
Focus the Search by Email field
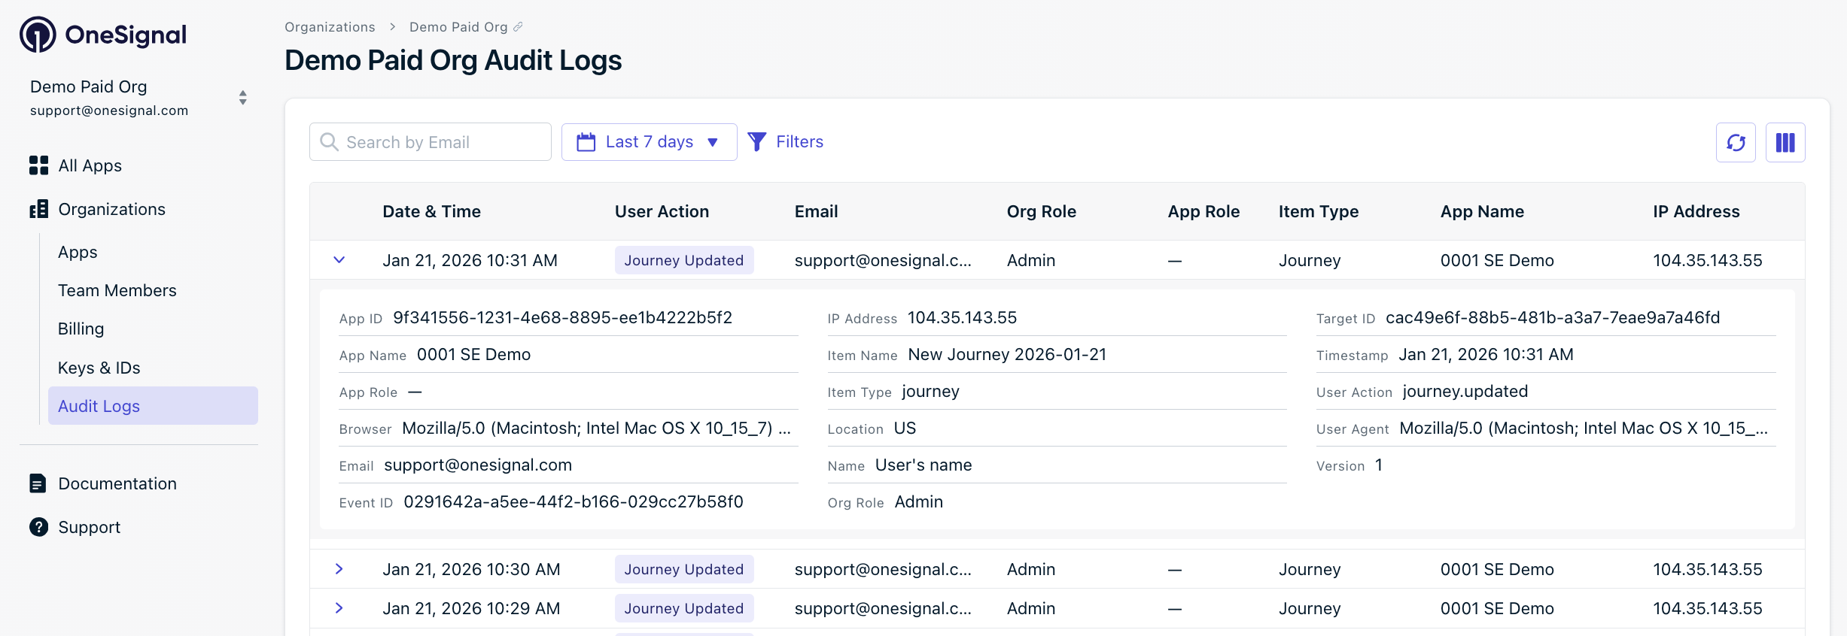(430, 142)
